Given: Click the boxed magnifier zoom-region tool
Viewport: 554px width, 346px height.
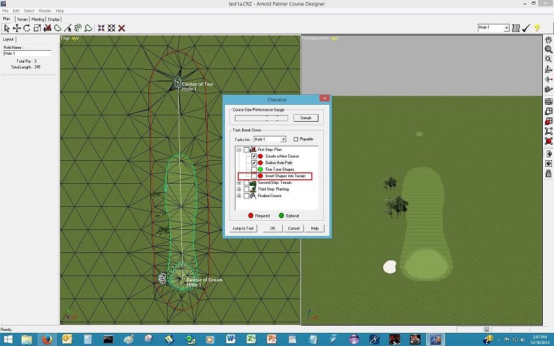Looking at the screenshot, I should pyautogui.click(x=548, y=59).
